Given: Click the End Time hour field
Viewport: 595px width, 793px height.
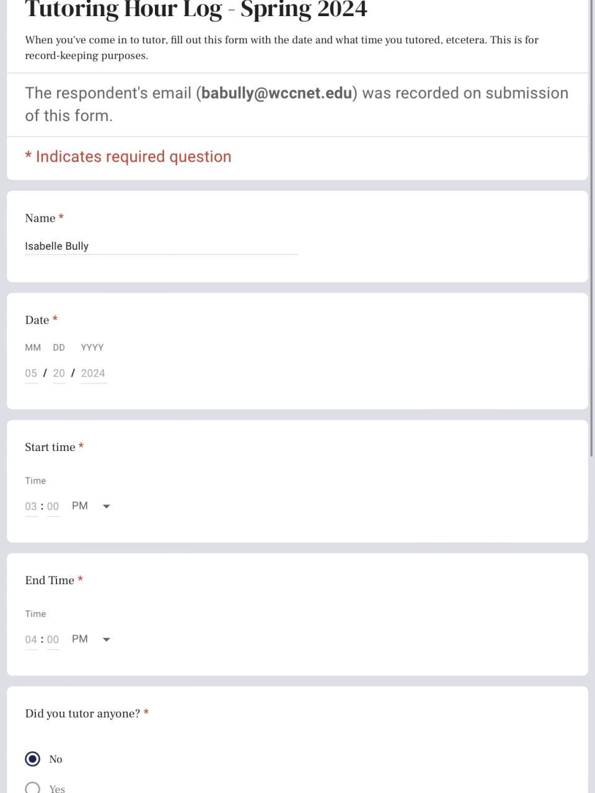Looking at the screenshot, I should 31,639.
